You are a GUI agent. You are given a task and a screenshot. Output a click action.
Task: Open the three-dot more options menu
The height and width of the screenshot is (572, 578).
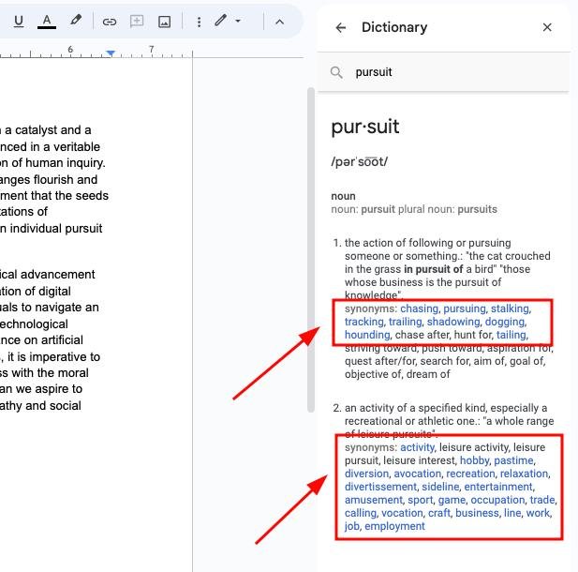coord(199,22)
